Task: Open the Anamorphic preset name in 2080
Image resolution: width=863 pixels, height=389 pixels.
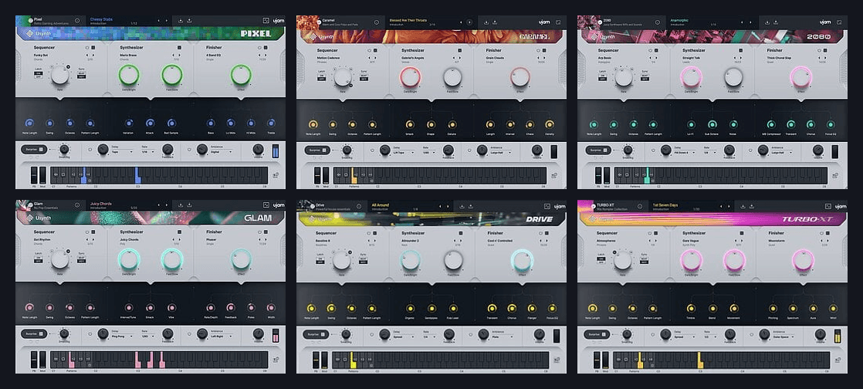Action: click(x=679, y=20)
